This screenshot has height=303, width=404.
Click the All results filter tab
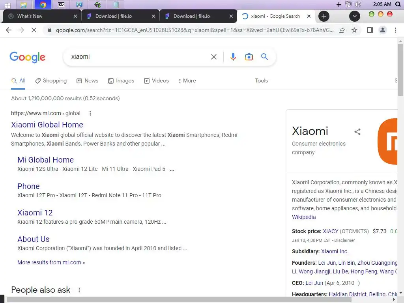(x=18, y=80)
